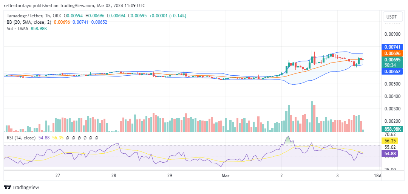Click the purple 54.88 RSI value in legend

point(43,138)
